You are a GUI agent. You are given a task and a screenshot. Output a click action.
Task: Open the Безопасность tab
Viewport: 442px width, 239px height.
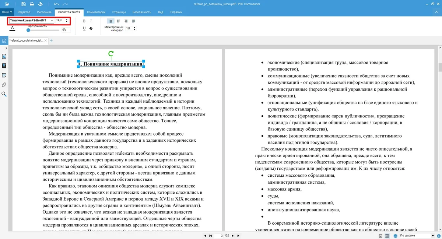tap(141, 12)
